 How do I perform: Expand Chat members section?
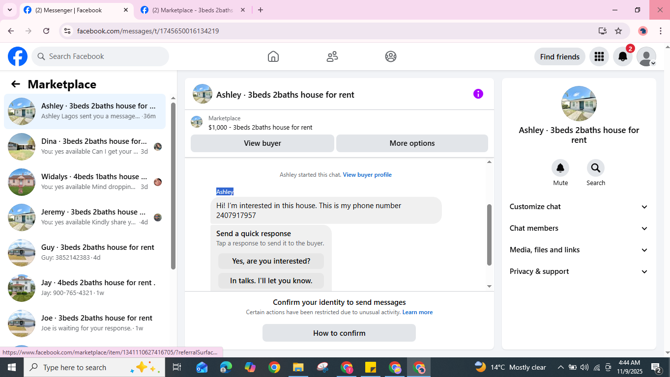579,228
